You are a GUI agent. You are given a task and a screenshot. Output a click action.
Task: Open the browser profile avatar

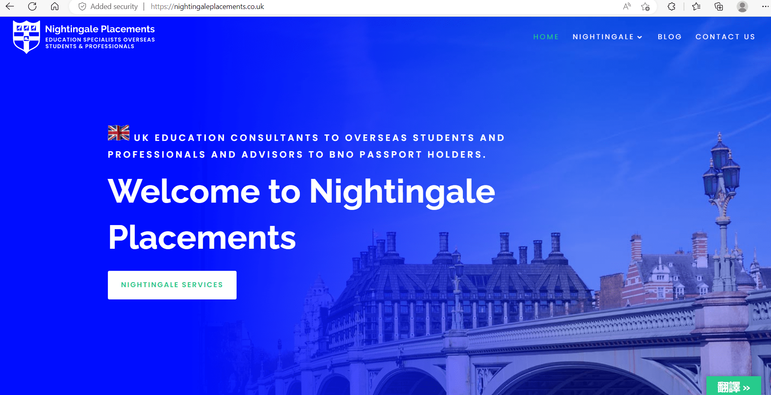pos(742,7)
